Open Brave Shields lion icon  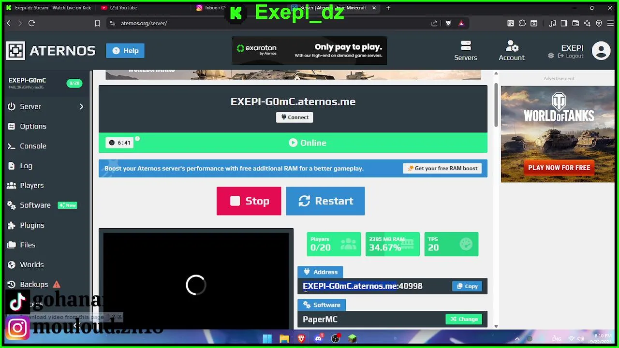[x=448, y=23]
